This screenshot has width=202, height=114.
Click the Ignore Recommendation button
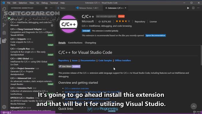pos(156,36)
